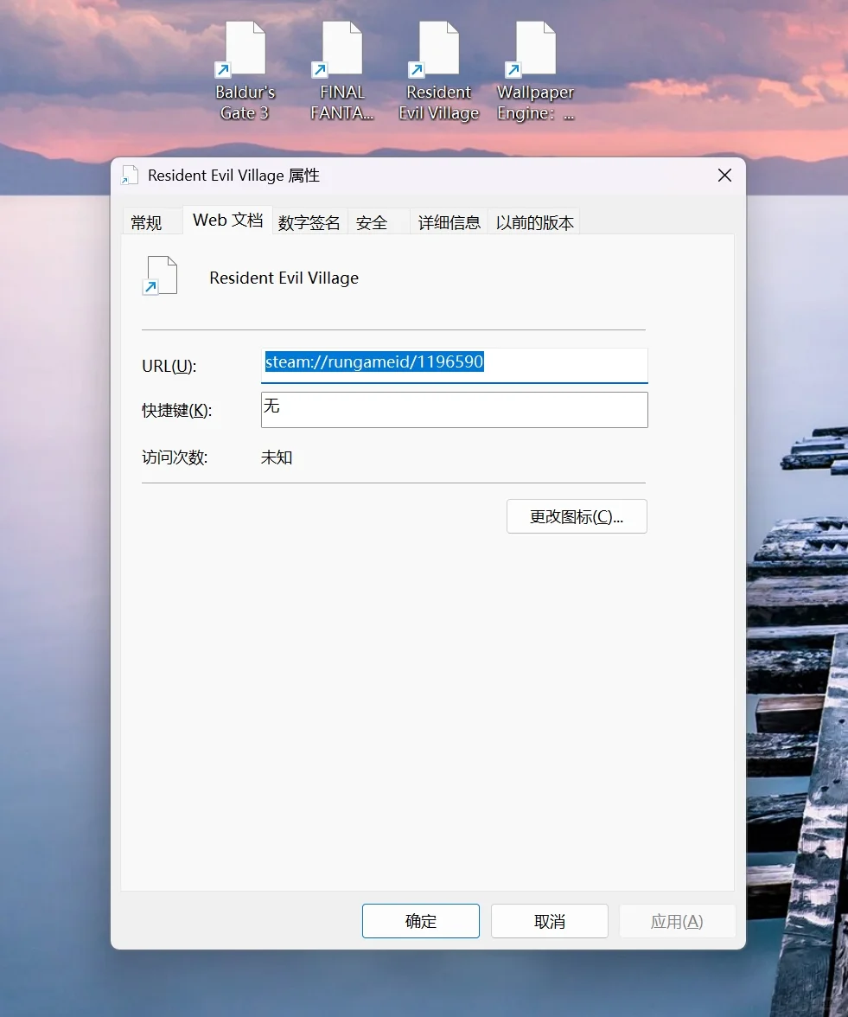Click the Resident Evil Village icon inside the dialog
The width and height of the screenshot is (848, 1017).
(159, 275)
